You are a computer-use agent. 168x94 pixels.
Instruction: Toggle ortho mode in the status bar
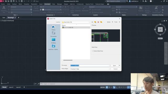tap(117, 87)
